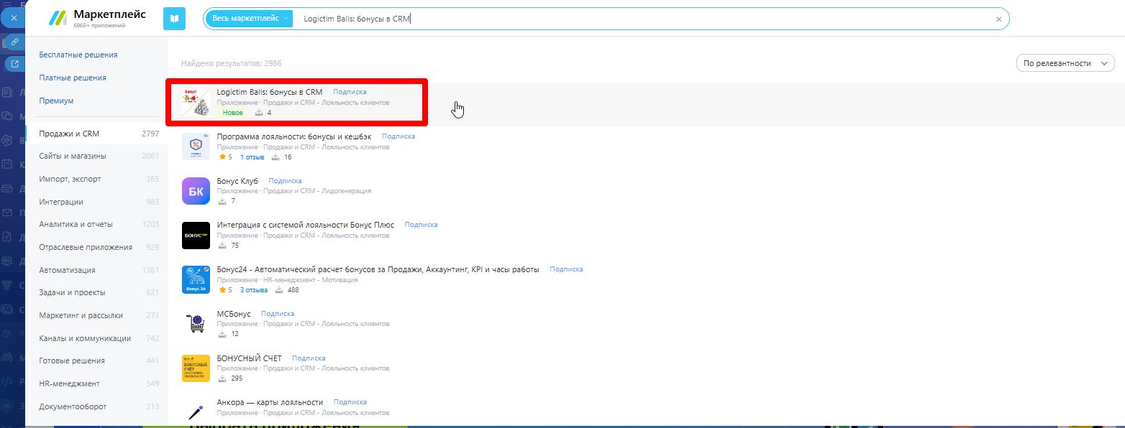Open the Анкора app icon
The width and height of the screenshot is (1125, 428).
click(x=196, y=411)
